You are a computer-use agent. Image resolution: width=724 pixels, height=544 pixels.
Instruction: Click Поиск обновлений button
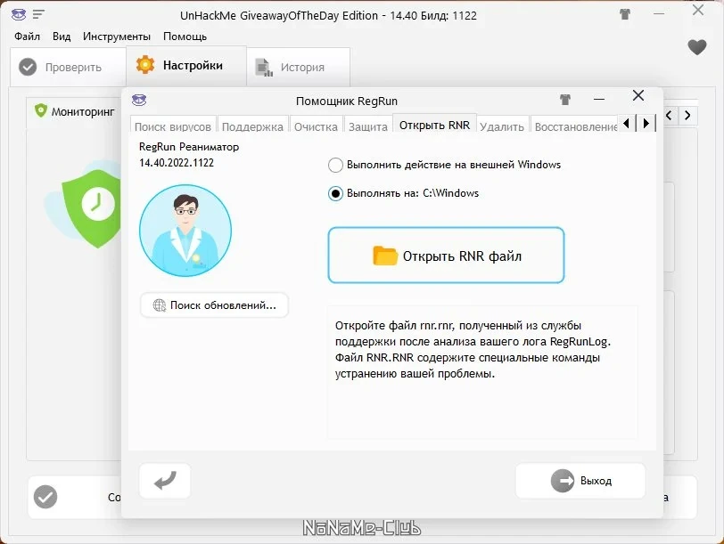point(214,305)
